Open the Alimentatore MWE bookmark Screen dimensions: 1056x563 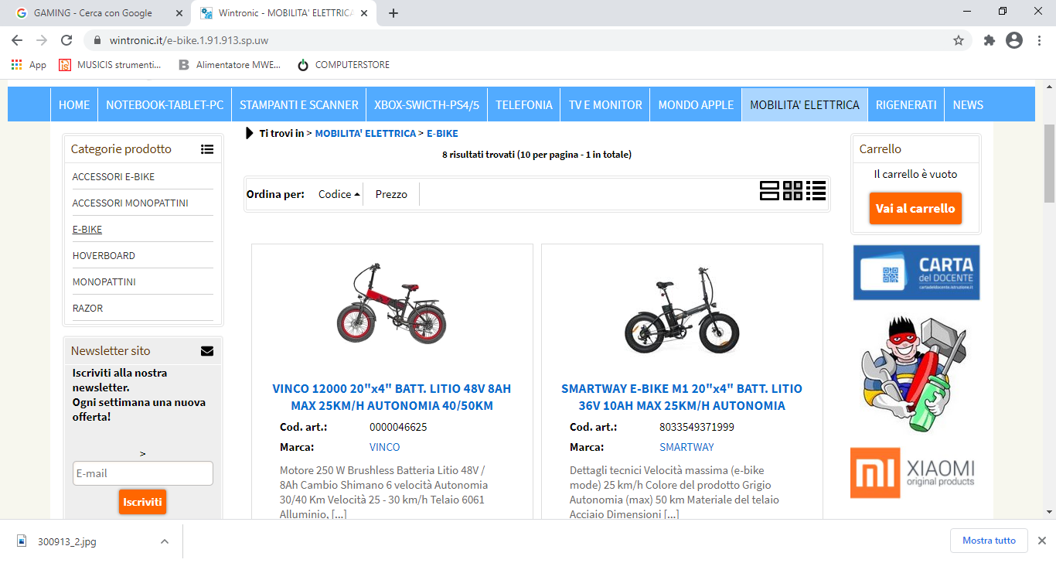[230, 65]
